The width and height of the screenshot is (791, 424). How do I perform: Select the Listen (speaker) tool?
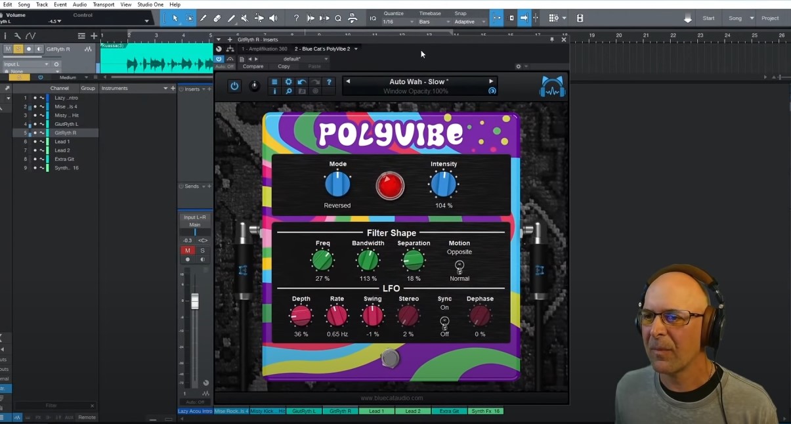click(273, 18)
